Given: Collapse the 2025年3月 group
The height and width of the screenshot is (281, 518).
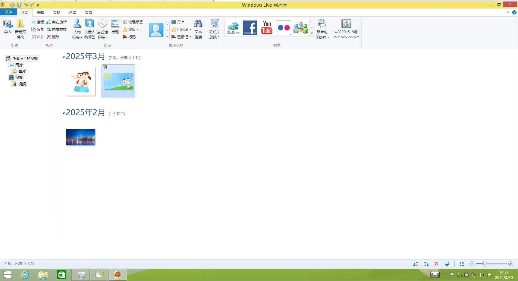Looking at the screenshot, I should 64,57.
